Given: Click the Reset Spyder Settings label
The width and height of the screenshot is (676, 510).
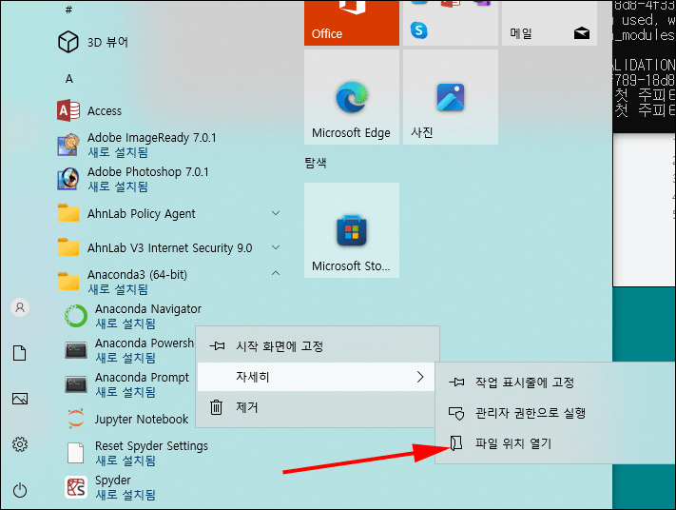Looking at the screenshot, I should [151, 445].
